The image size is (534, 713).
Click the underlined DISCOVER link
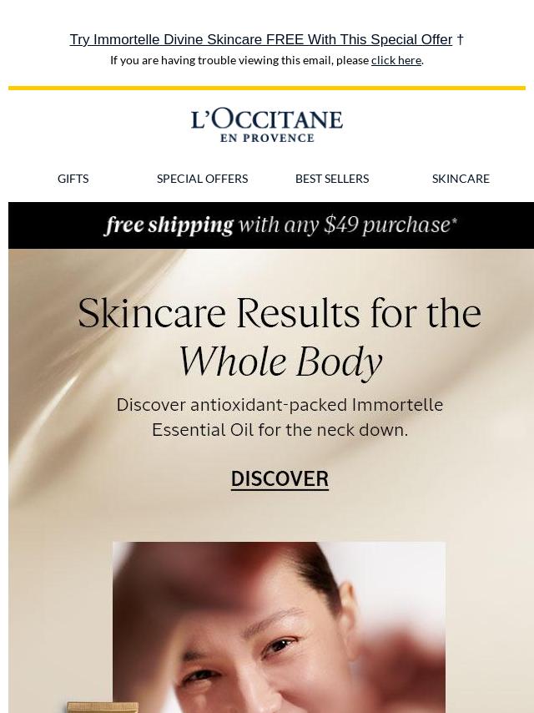coord(280,479)
